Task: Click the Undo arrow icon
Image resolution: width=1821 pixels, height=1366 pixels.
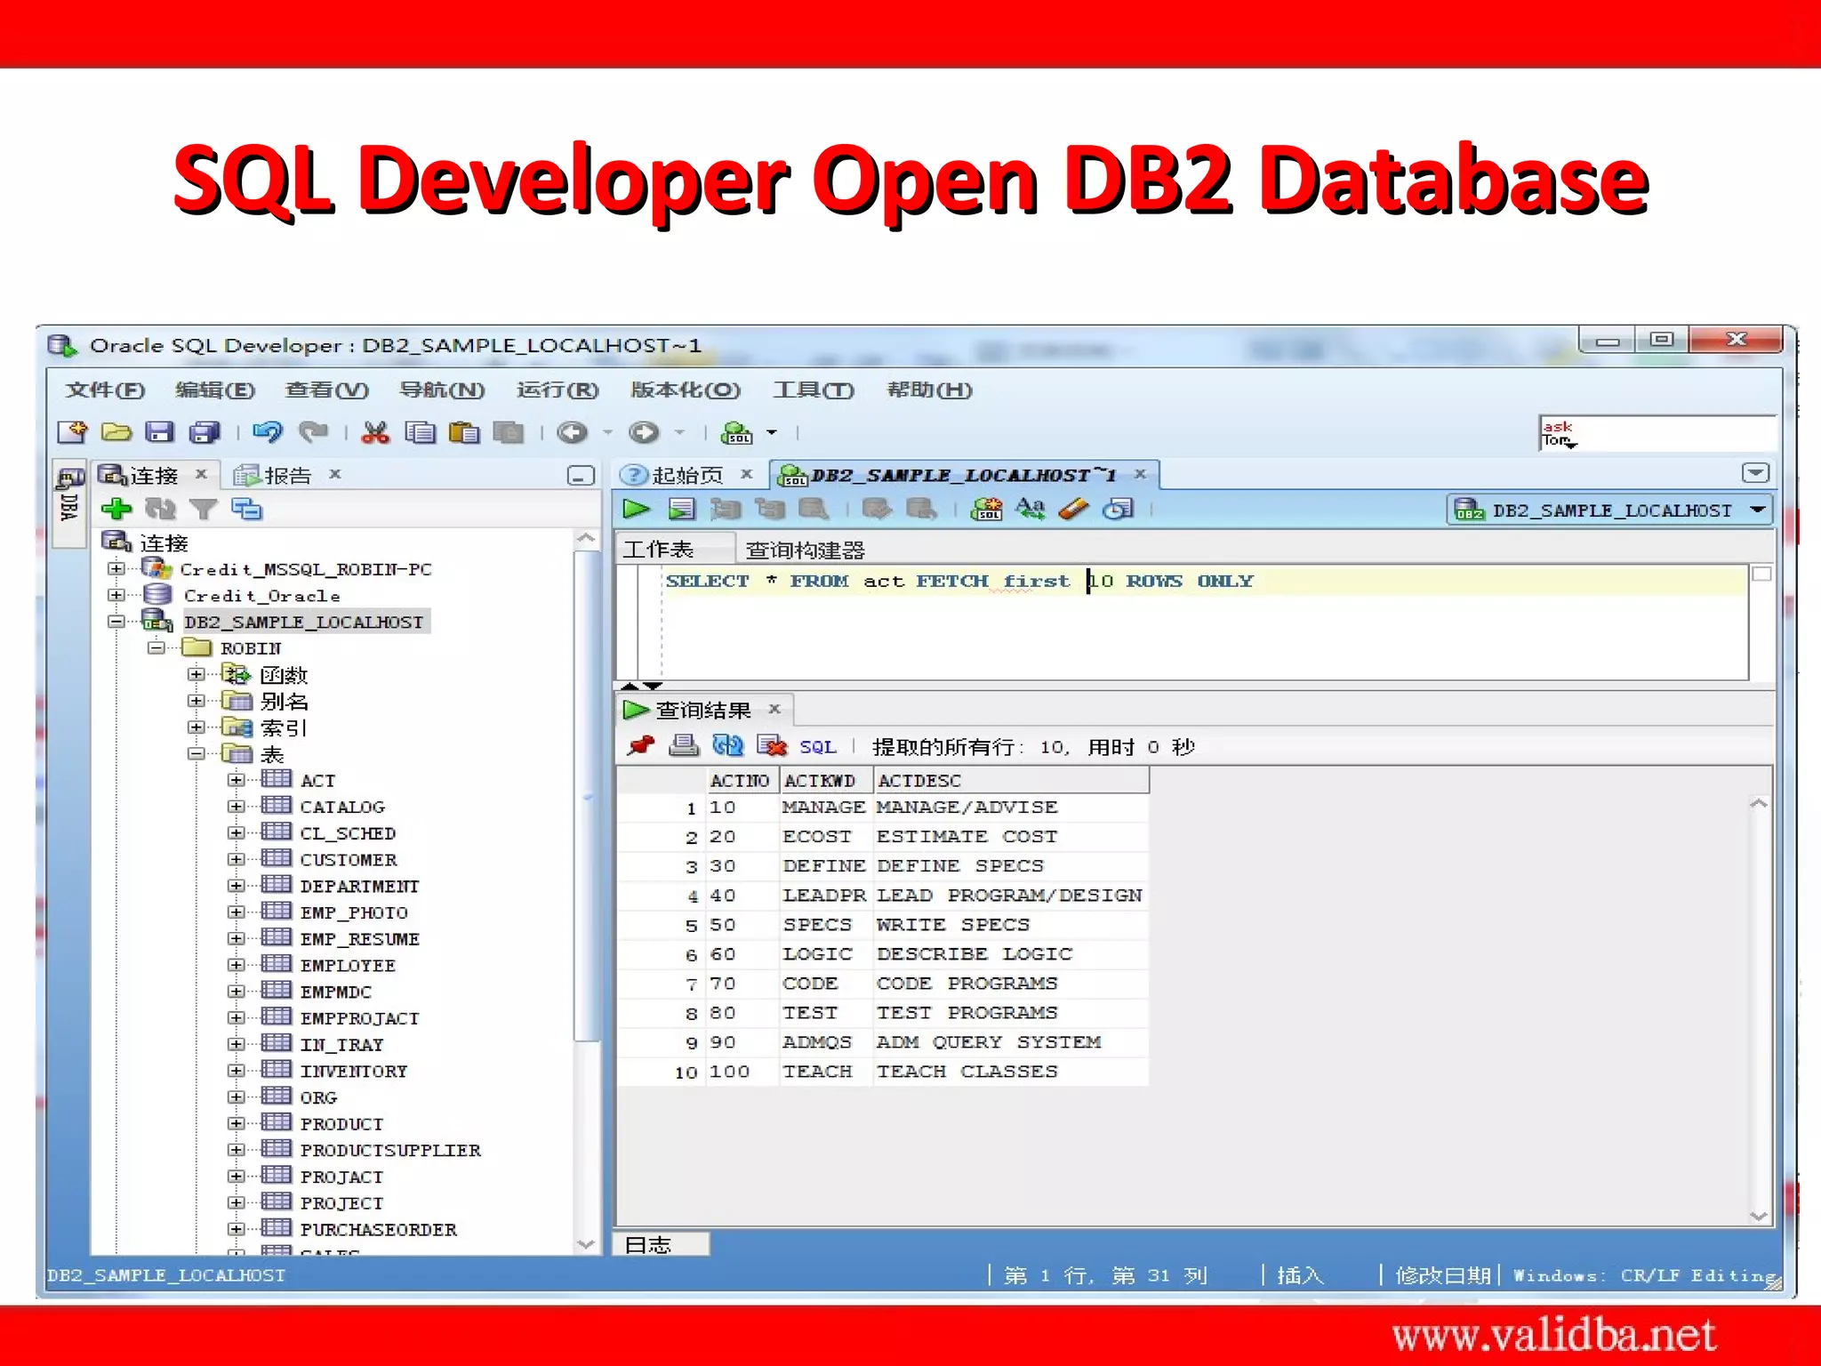Action: [267, 432]
